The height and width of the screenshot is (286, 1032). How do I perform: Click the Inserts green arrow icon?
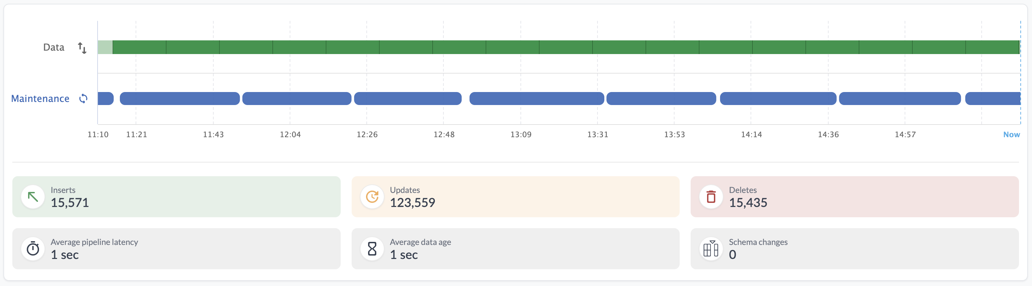[x=33, y=197]
